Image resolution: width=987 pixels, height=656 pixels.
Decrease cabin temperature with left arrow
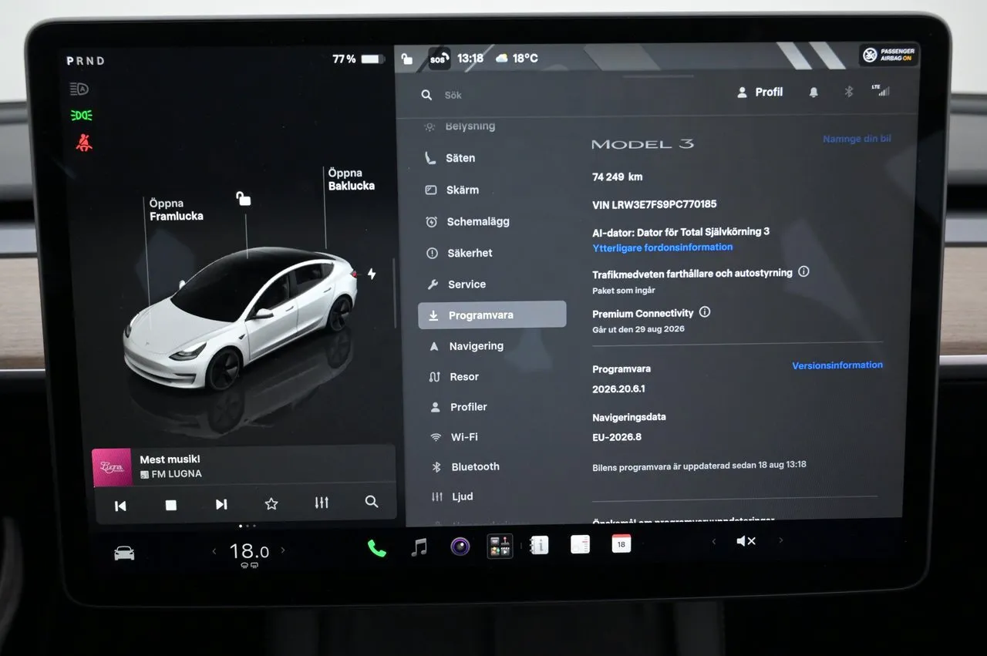pos(215,551)
